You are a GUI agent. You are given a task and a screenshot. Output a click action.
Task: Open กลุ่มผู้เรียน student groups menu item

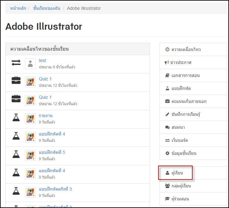(x=193, y=186)
